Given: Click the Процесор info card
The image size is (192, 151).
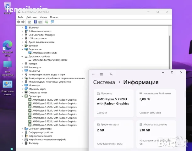Looking at the screenshot, I should [114, 103].
